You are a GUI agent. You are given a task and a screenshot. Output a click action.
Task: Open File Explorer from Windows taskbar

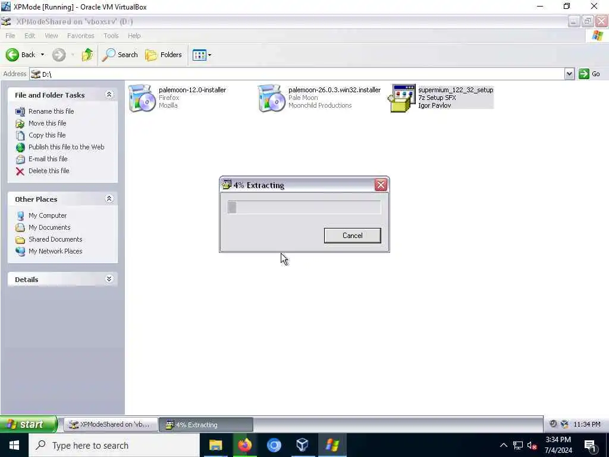coord(215,445)
